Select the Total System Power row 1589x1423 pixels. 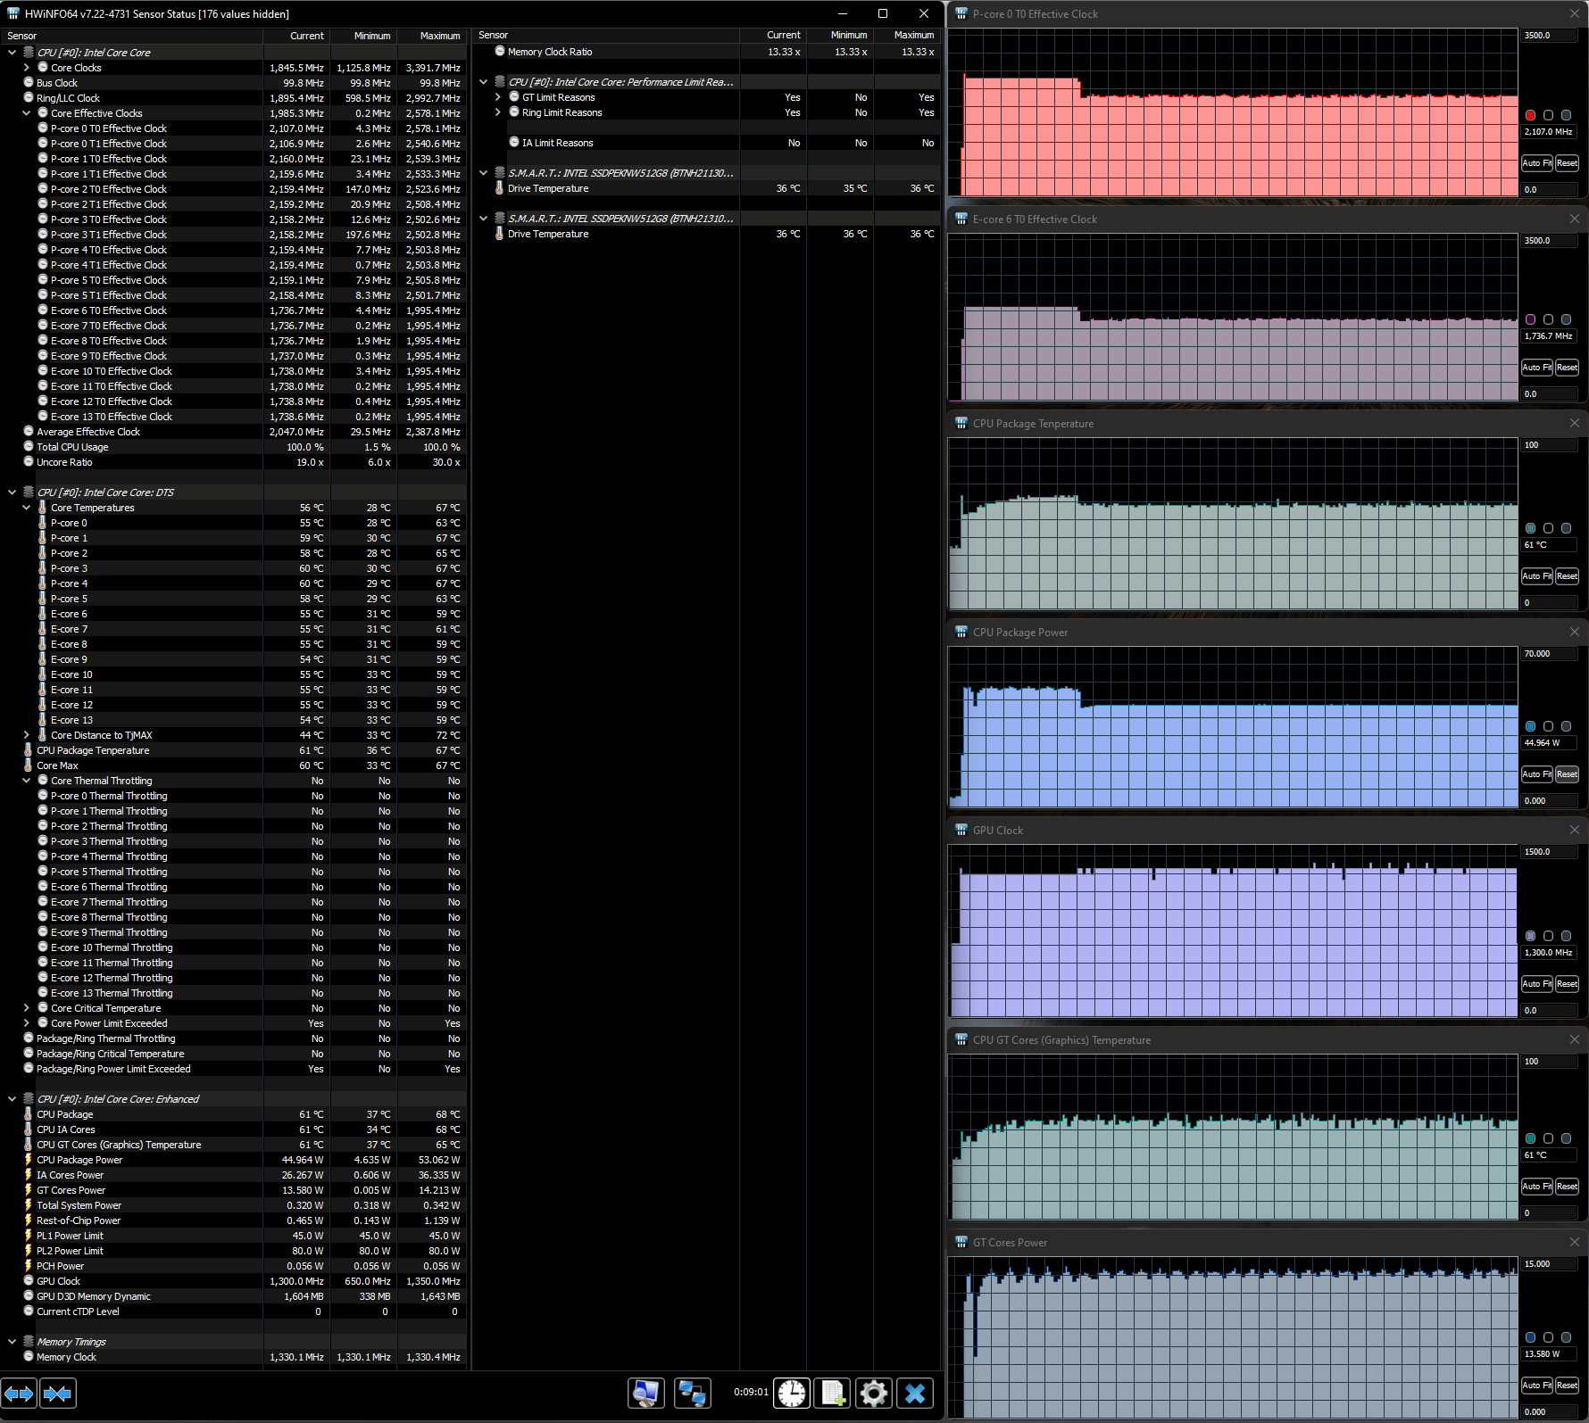[x=234, y=1205]
